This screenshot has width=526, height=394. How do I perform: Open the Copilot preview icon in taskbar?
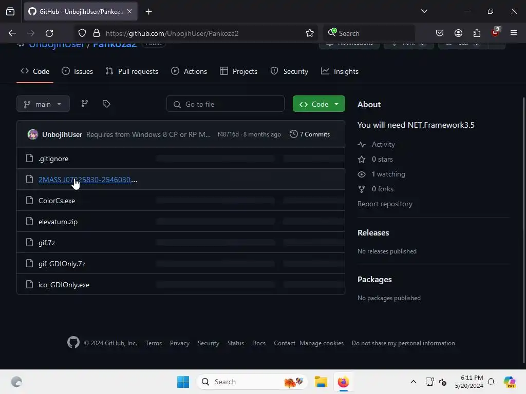(x=509, y=382)
